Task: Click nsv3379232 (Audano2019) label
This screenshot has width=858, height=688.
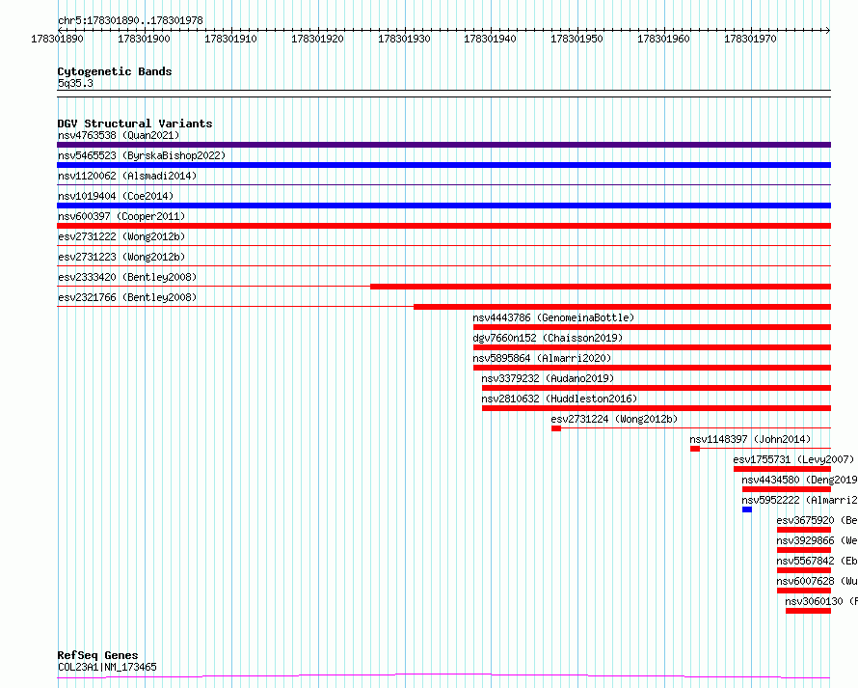Action: (x=548, y=378)
